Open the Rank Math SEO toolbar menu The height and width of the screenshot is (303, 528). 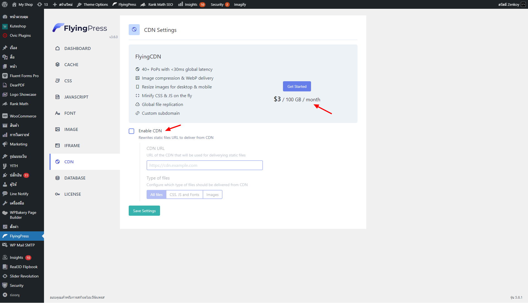pyautogui.click(x=157, y=4)
